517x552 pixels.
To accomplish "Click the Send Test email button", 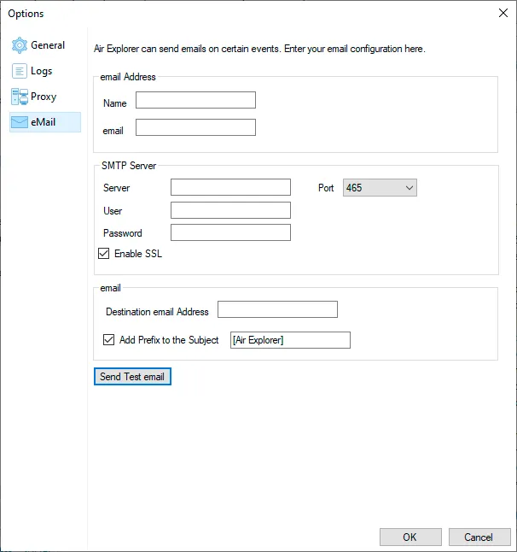I will click(132, 376).
